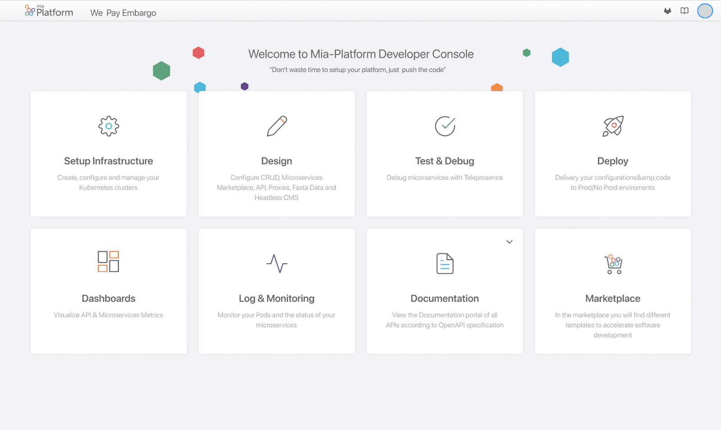Click the Marketplace card
This screenshot has height=430, width=721.
[x=612, y=291]
